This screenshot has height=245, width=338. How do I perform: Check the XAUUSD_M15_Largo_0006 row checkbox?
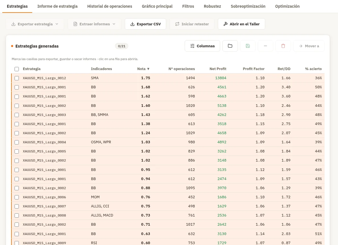(17, 197)
